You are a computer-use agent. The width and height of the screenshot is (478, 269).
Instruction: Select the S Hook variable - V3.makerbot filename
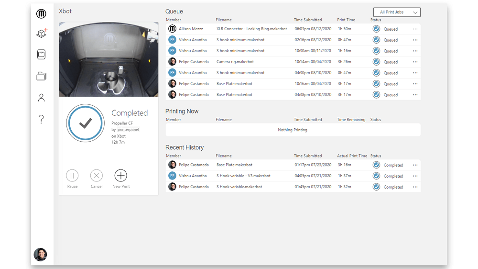(x=243, y=176)
